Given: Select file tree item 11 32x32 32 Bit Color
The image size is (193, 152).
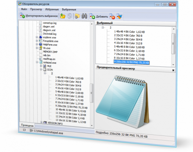Looking at the screenshot, I should (71, 114).
